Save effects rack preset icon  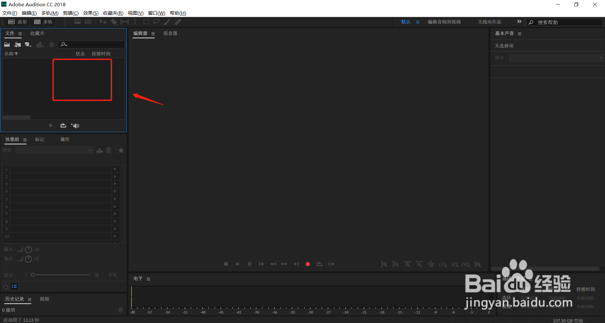(100, 150)
